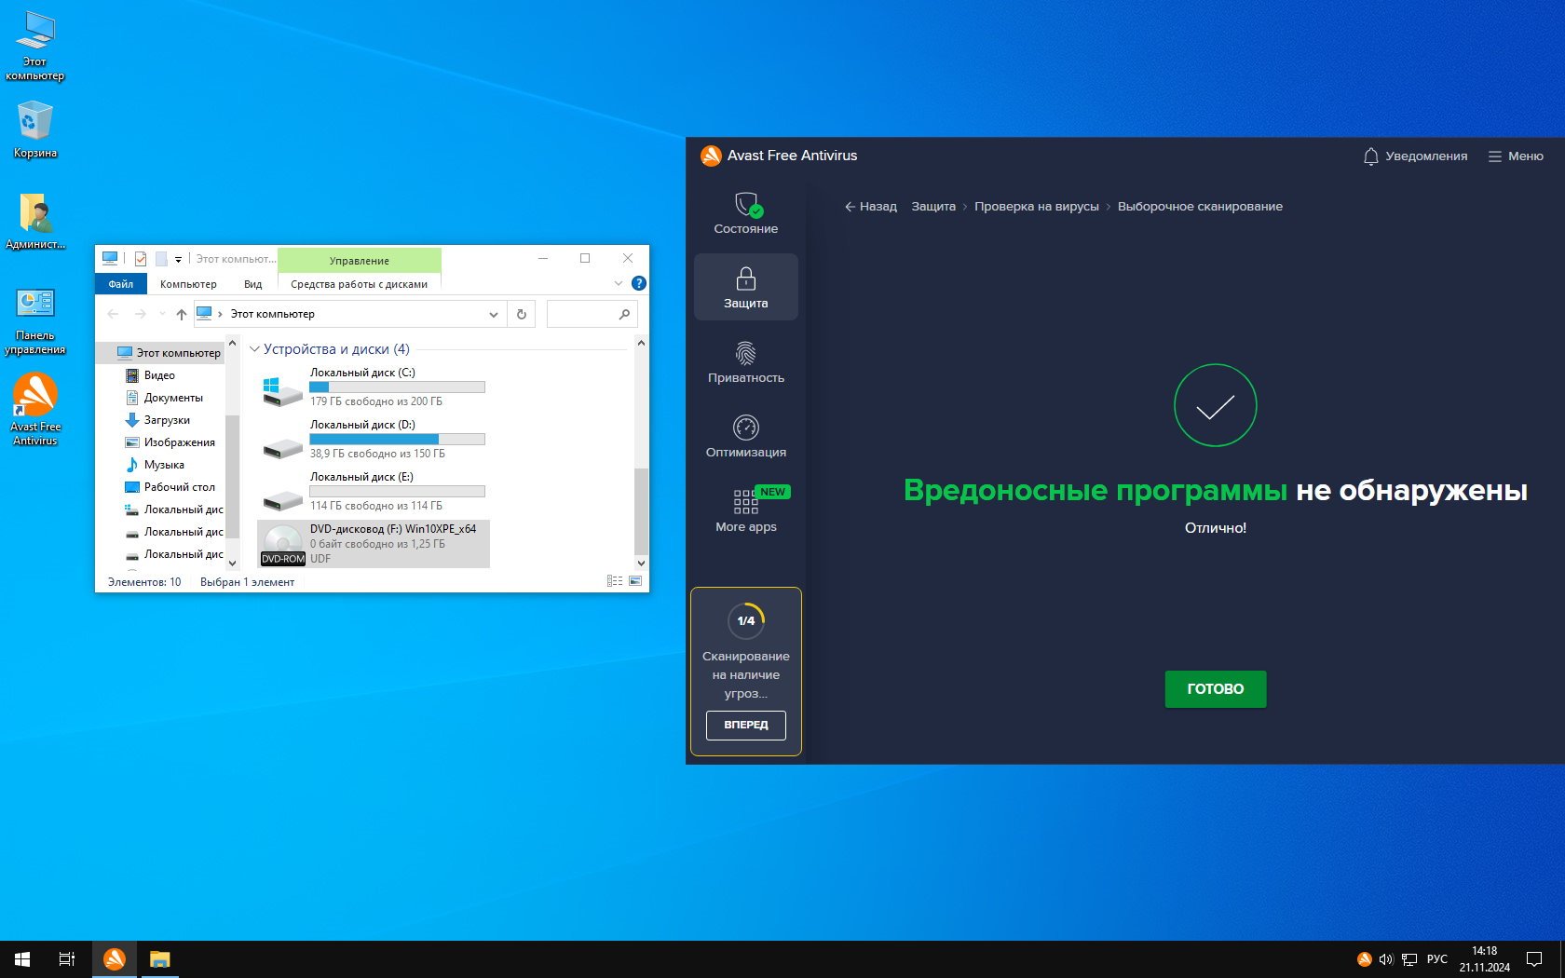Open the Файл menu tab
1565x978 pixels.
[120, 284]
